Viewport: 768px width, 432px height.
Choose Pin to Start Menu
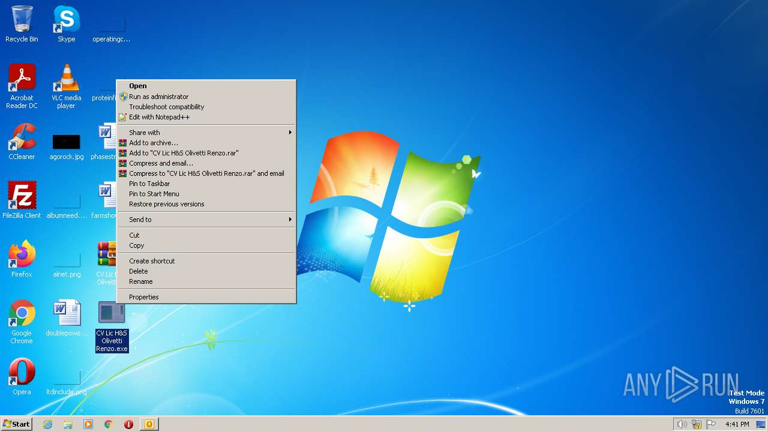tap(206, 194)
